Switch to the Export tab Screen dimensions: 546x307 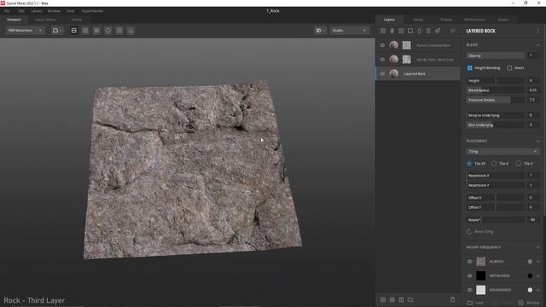pos(503,20)
